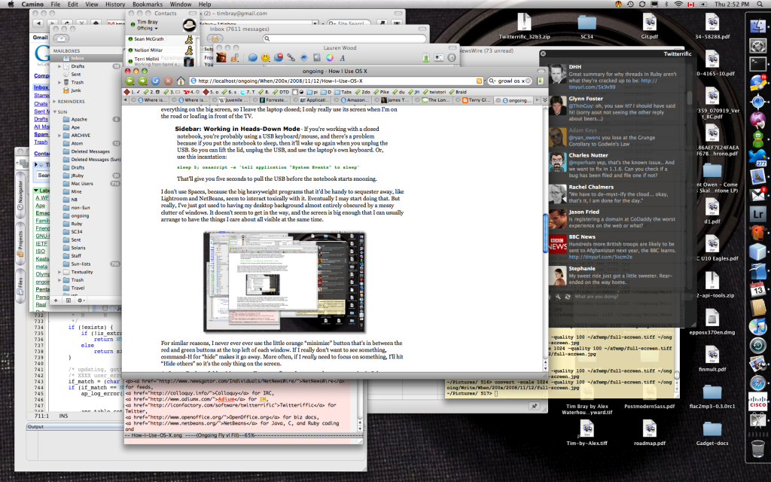Click the 'twistori' bookmark in bookmarks bar

(434, 92)
